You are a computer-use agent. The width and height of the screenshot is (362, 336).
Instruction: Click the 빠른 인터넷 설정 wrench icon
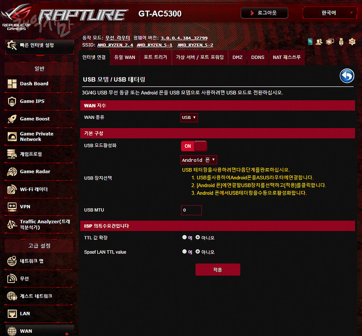[12, 45]
